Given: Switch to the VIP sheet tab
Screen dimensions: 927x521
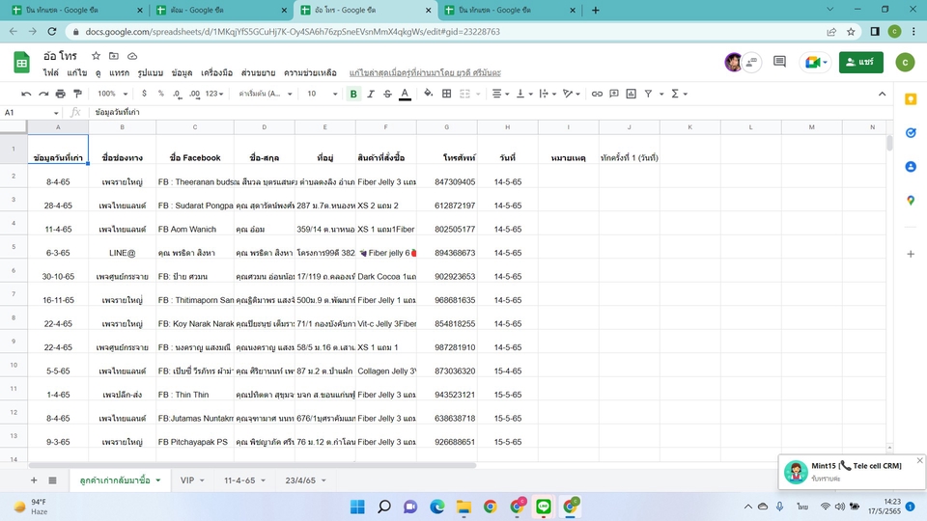Looking at the screenshot, I should [x=192, y=480].
